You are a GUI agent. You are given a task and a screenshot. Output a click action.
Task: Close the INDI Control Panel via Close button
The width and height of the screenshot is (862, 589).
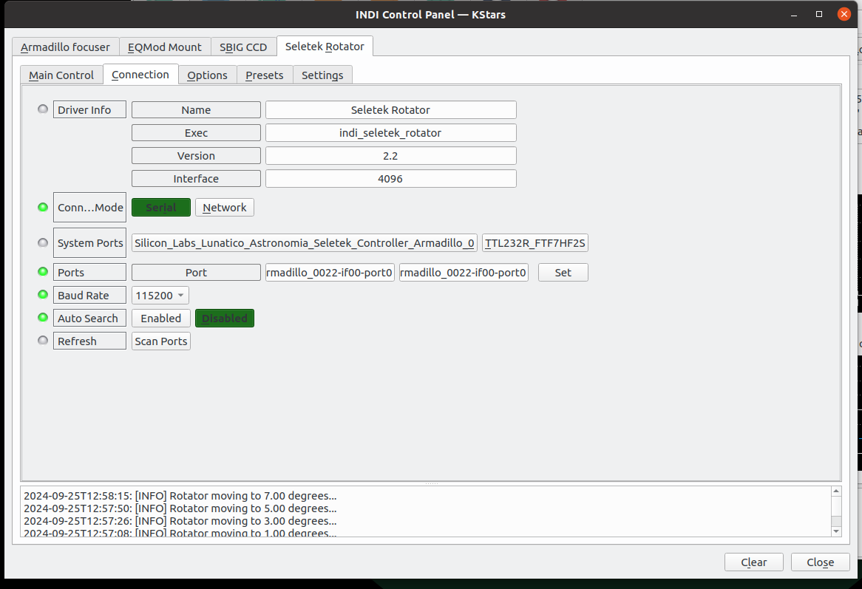[820, 562]
